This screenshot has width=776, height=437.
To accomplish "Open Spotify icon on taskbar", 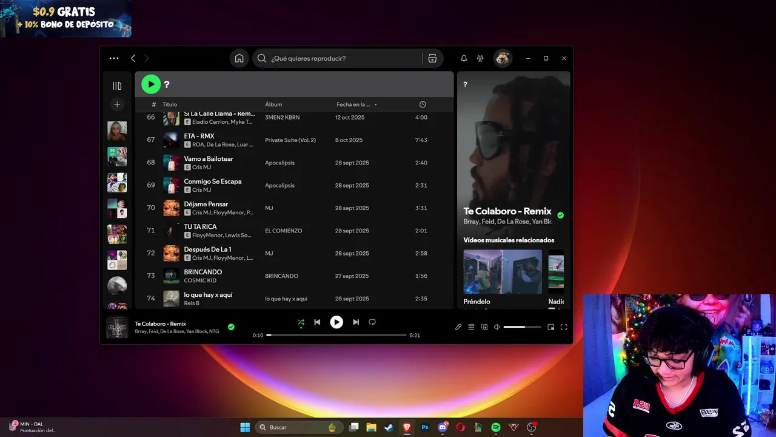I will 495,427.
